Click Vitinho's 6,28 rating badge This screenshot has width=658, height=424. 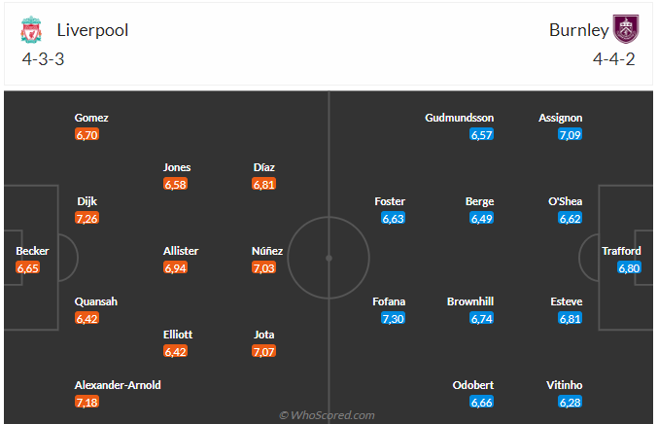(571, 402)
